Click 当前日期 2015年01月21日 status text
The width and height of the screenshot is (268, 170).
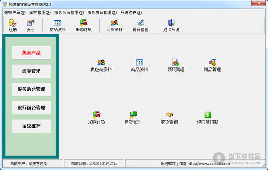coord(94,163)
